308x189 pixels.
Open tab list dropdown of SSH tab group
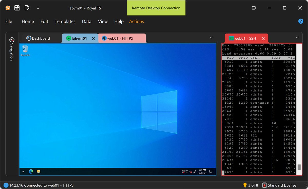pos(297,38)
